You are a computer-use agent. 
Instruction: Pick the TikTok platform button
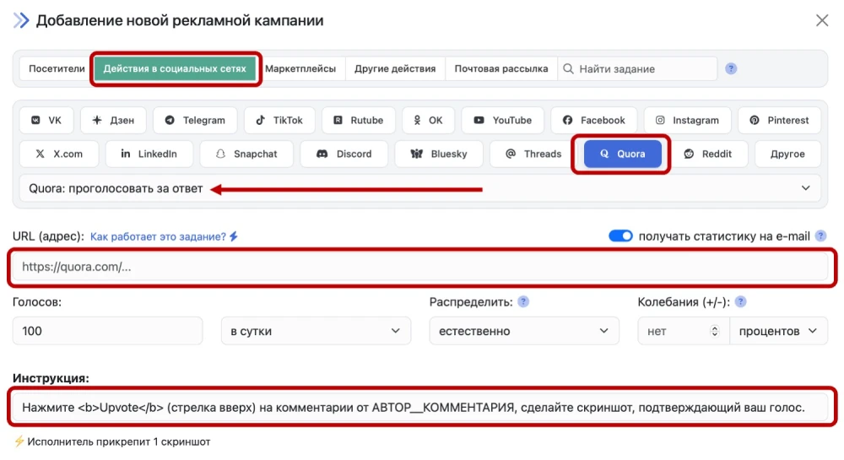click(x=279, y=120)
